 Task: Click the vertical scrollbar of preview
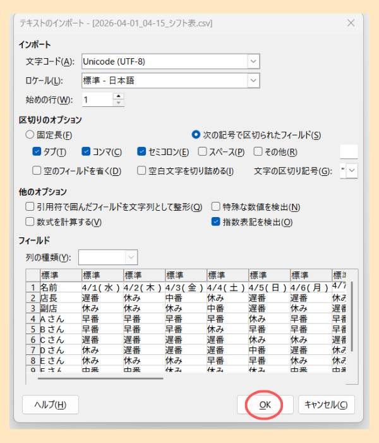[x=352, y=316]
